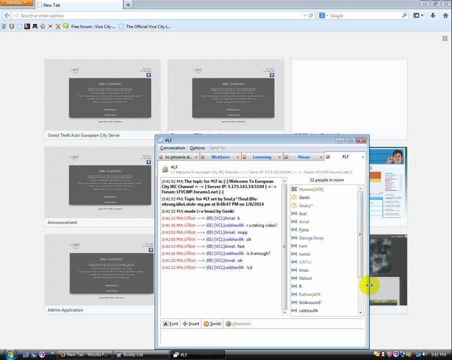Open the Insert button in chat toolbar

click(191, 323)
